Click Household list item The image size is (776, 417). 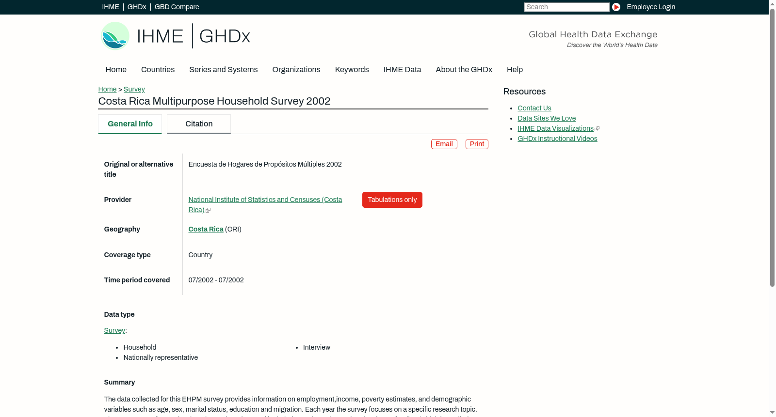[140, 347]
